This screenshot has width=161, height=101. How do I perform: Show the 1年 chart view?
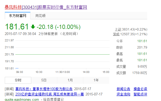(x=96, y=80)
